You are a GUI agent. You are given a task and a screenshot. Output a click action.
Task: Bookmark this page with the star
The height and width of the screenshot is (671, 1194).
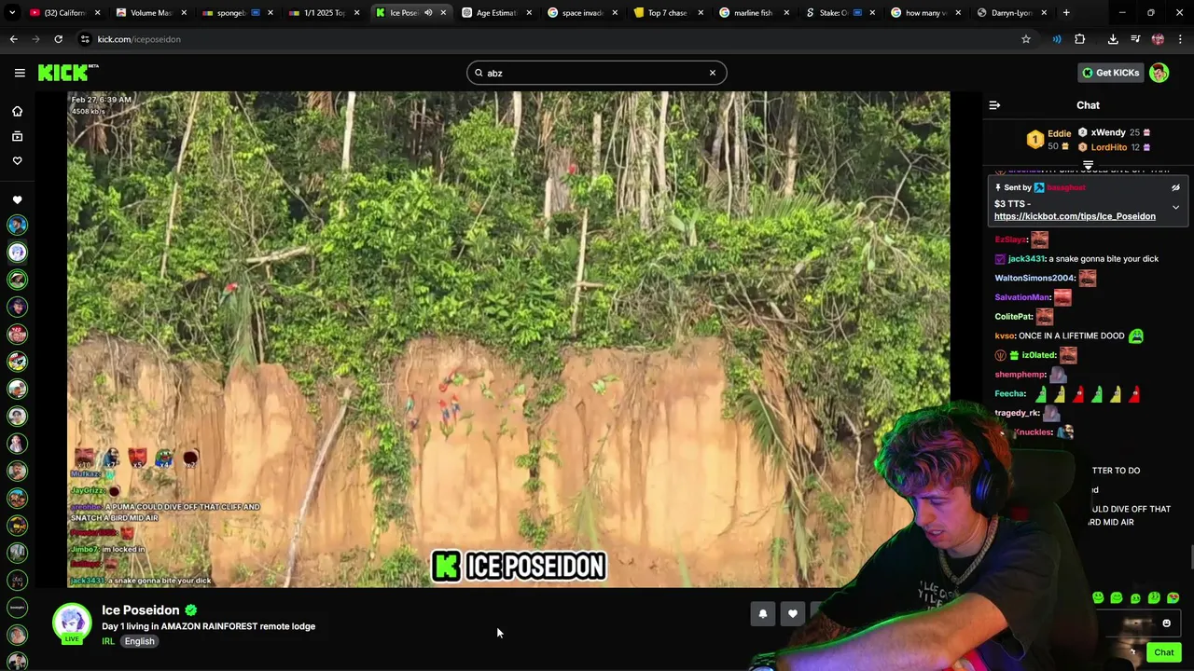coord(1025,39)
